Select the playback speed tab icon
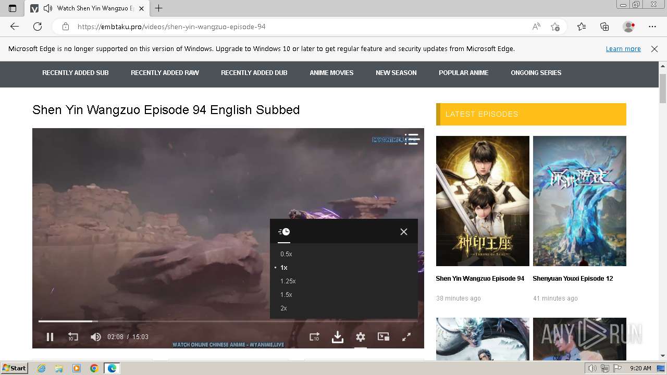 coord(284,232)
